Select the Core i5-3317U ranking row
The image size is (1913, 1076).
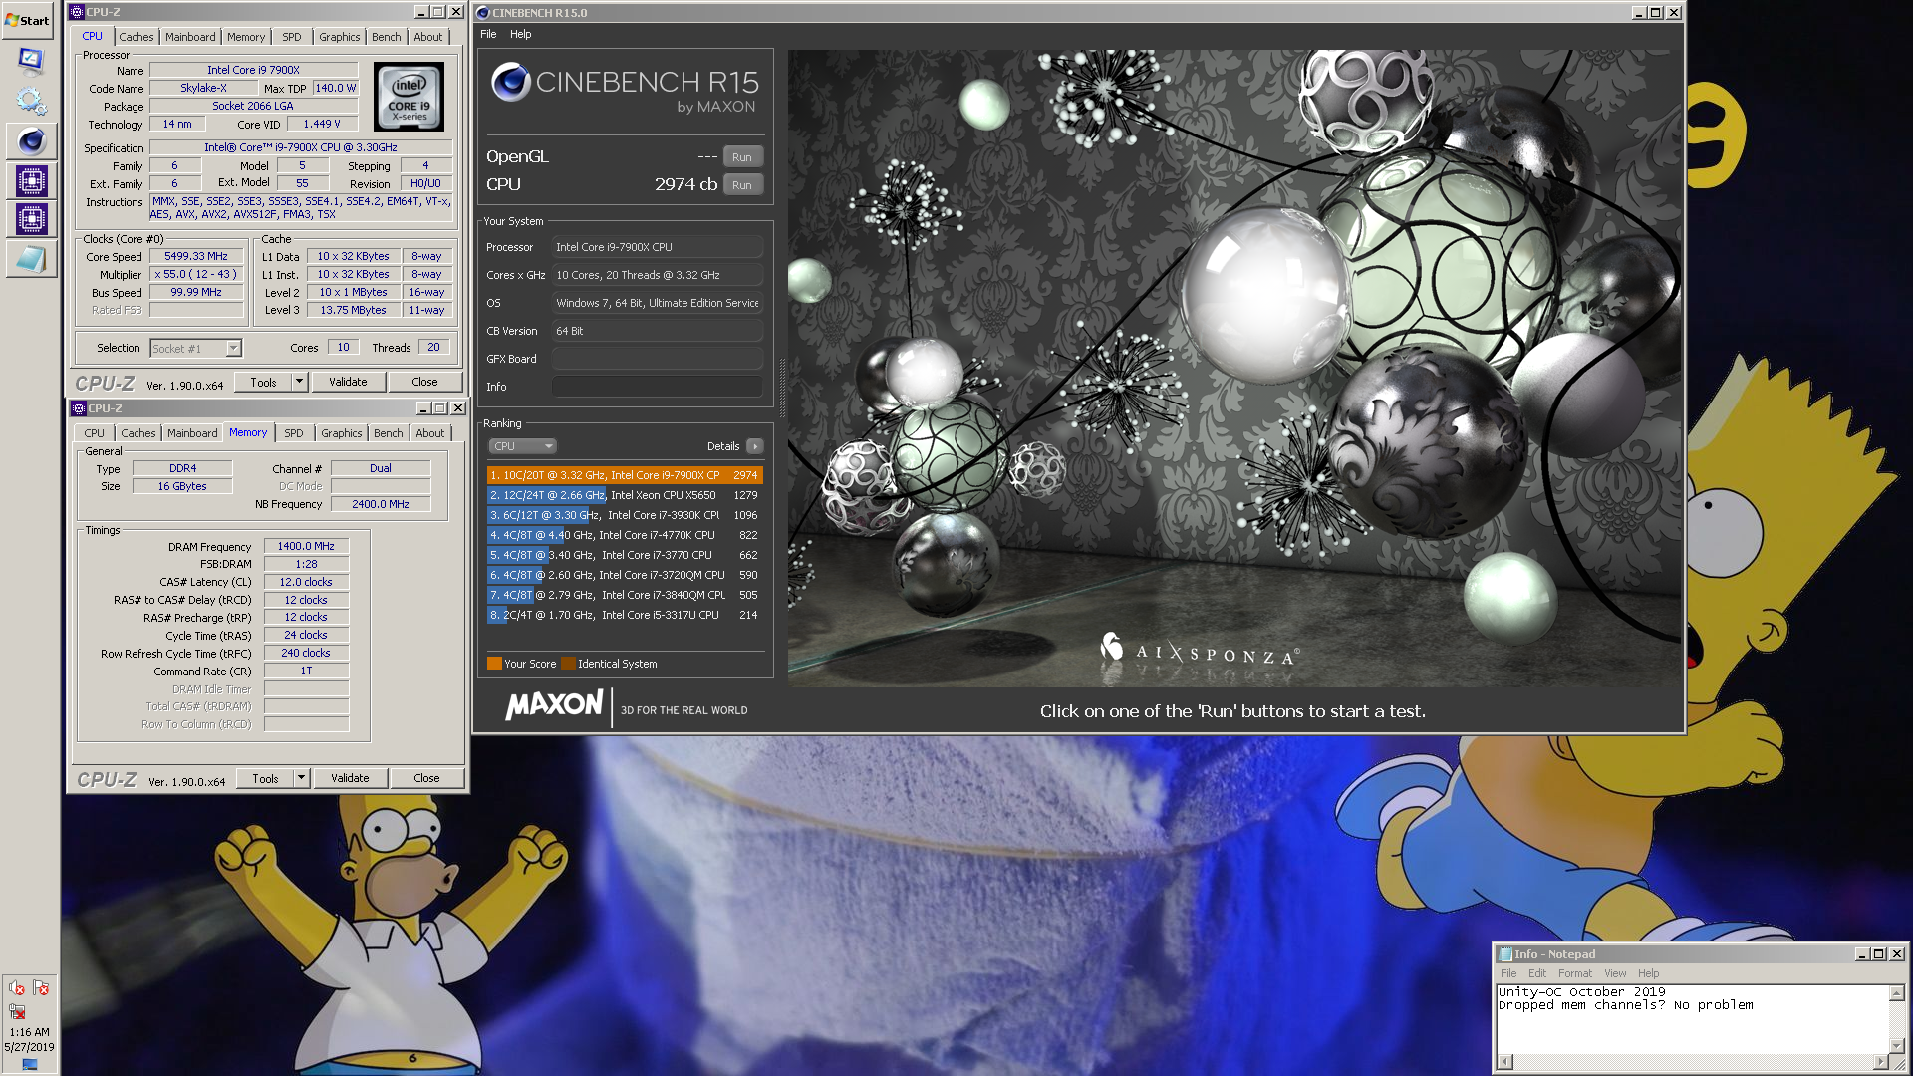tap(625, 615)
